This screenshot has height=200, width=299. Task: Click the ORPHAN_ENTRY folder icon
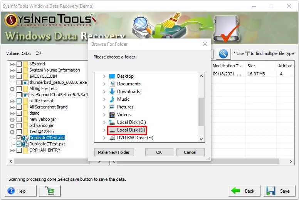point(25,150)
